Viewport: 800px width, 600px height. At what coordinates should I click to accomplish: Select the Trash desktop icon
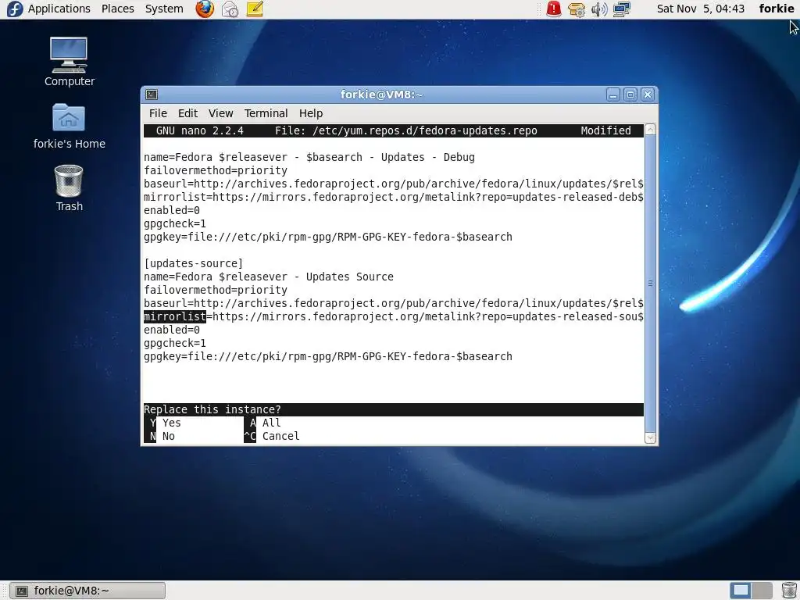pos(69,188)
